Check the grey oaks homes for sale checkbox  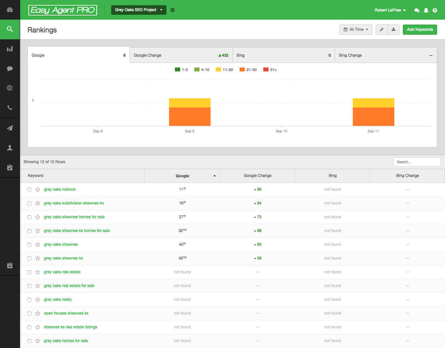click(x=29, y=341)
